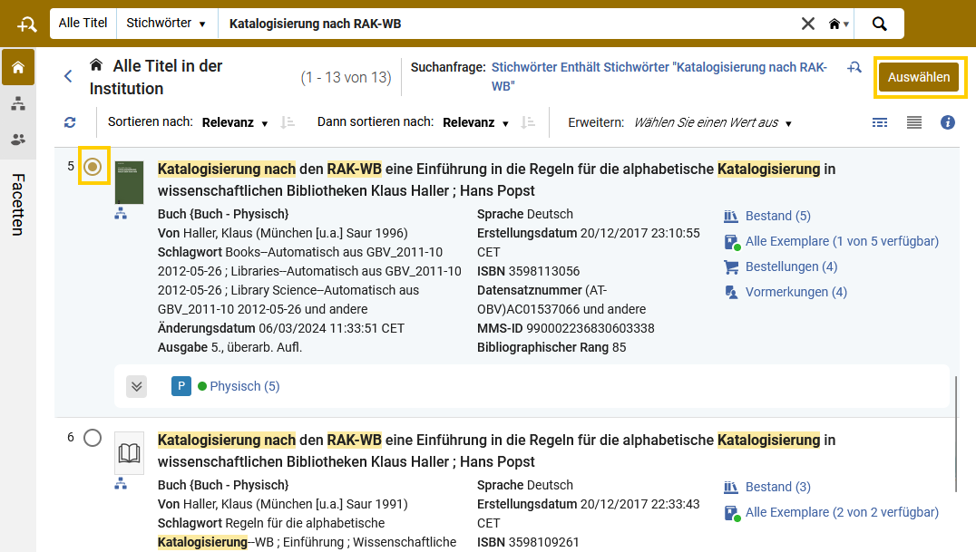Open the institution scope home dropdown in the search bar

[x=838, y=24]
